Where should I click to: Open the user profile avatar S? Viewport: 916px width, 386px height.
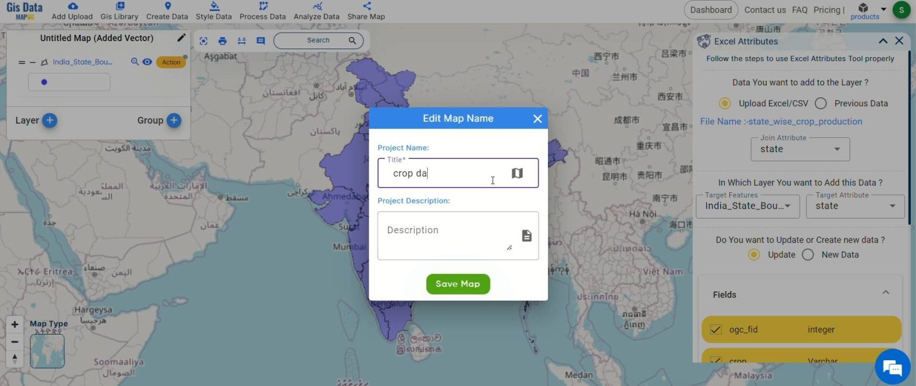901,10
